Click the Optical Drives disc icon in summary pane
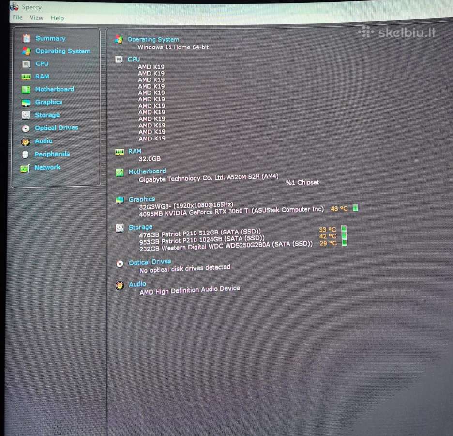This screenshot has height=436, width=453. 120,264
